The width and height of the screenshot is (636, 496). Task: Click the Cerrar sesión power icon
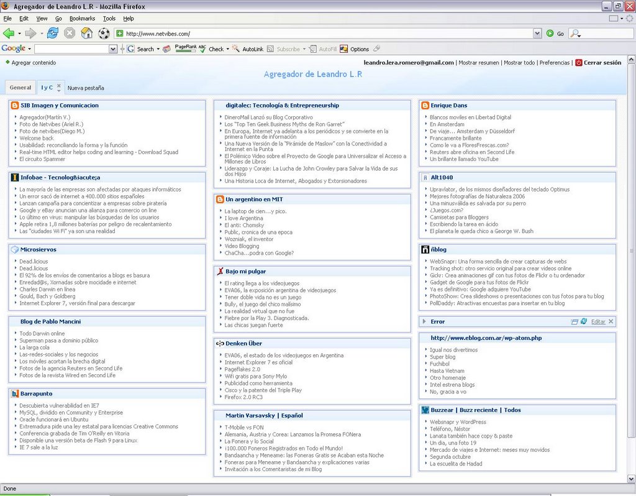coord(579,63)
